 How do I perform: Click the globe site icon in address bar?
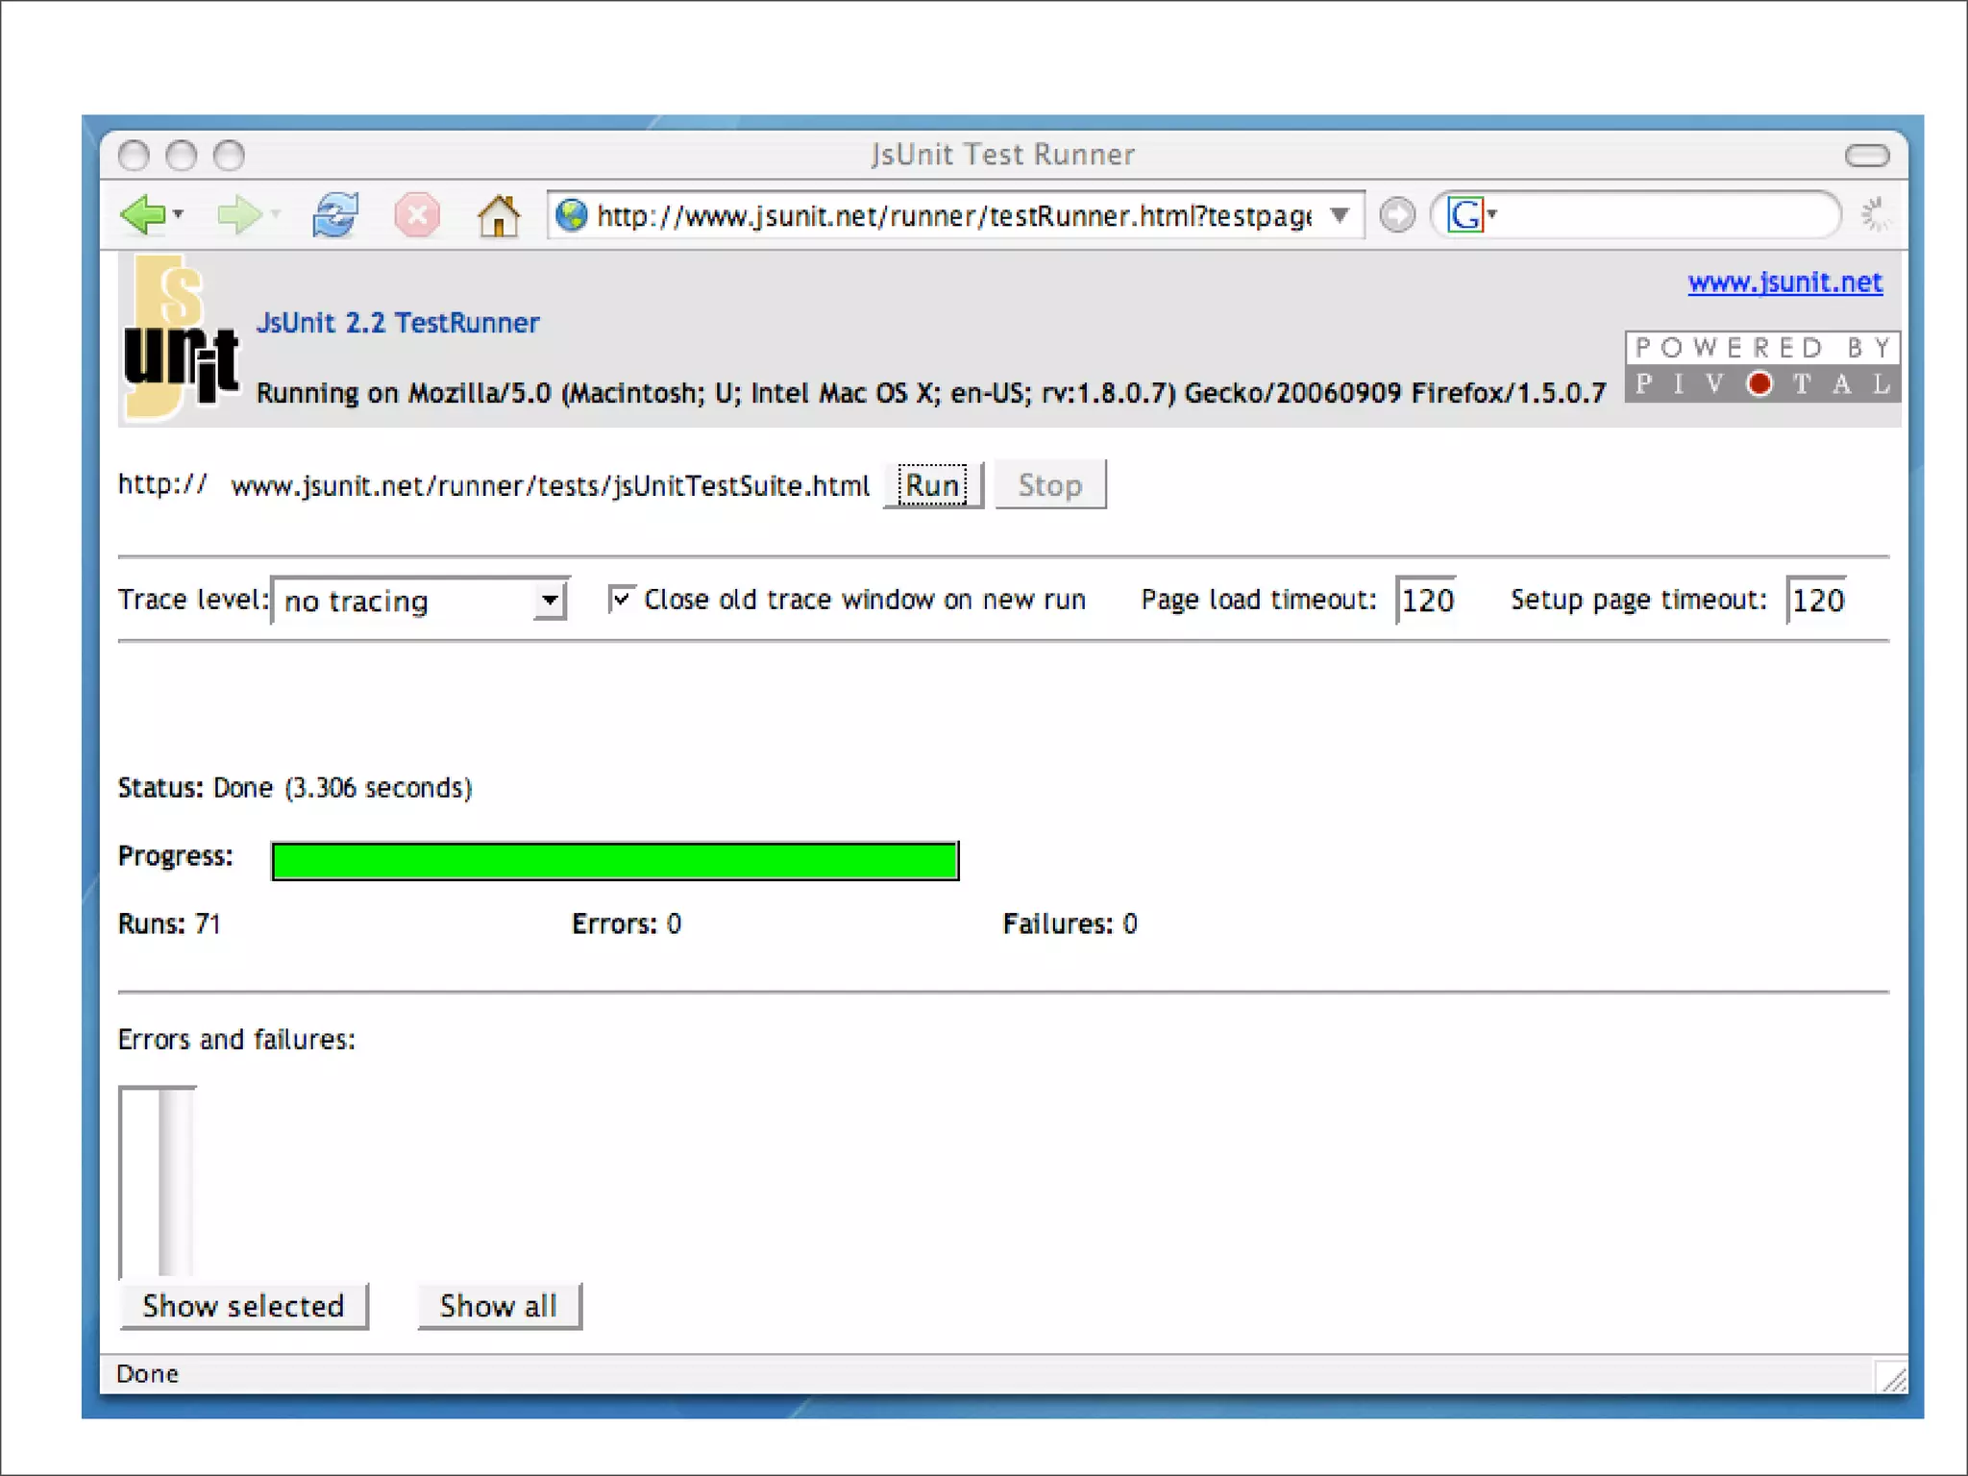(x=572, y=214)
